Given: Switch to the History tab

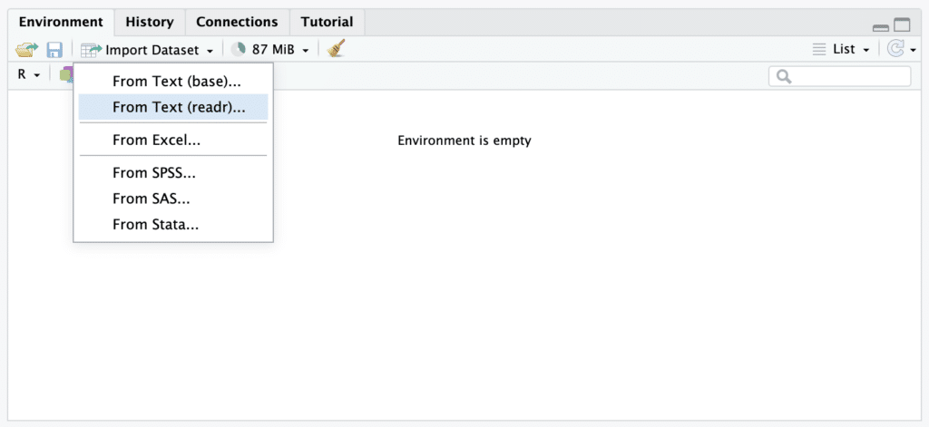Looking at the screenshot, I should point(150,22).
